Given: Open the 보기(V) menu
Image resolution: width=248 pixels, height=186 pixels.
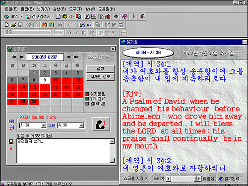Looking at the screenshot, I should pos(43,9).
